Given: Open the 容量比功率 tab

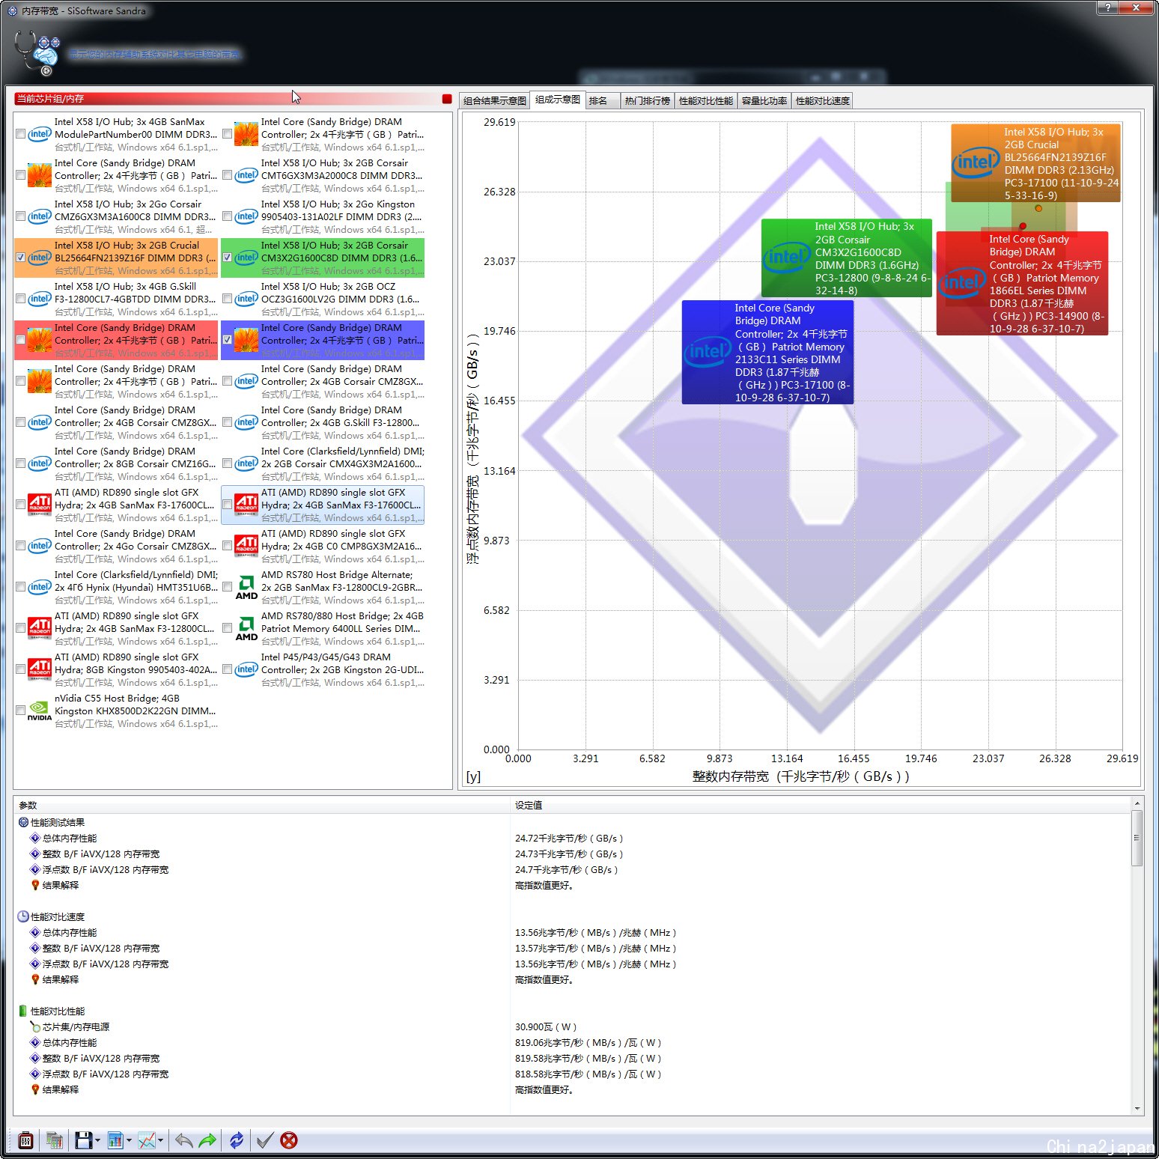Looking at the screenshot, I should click(x=764, y=101).
